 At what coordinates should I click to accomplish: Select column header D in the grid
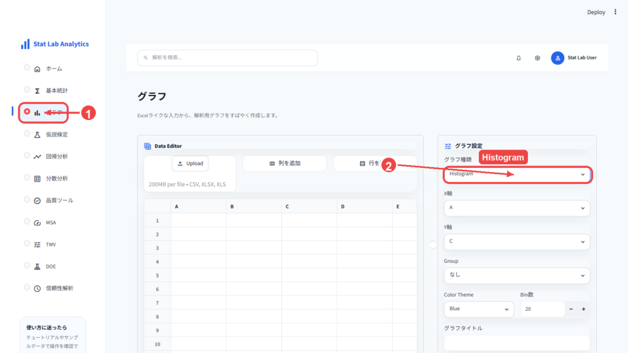(364, 207)
